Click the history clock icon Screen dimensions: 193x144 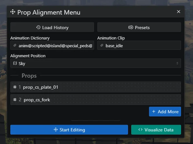[38, 28]
